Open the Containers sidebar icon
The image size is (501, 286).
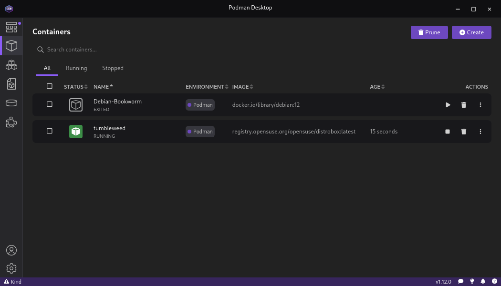(x=11, y=46)
